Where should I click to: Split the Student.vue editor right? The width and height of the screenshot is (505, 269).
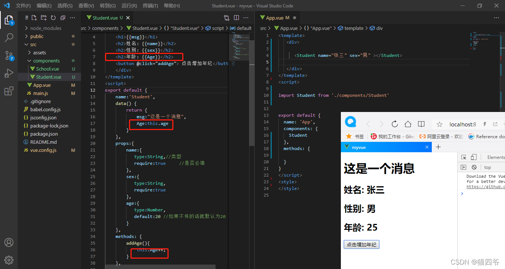pyautogui.click(x=236, y=18)
